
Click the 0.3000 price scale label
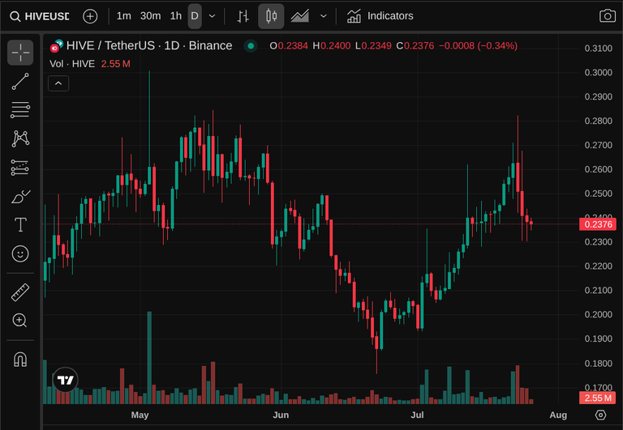click(599, 73)
